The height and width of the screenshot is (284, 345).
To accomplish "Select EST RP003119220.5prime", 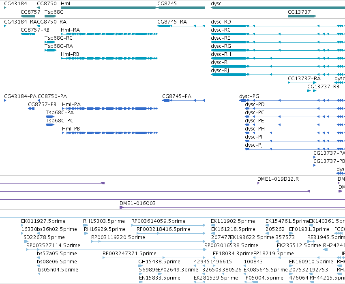I will (148, 241).
